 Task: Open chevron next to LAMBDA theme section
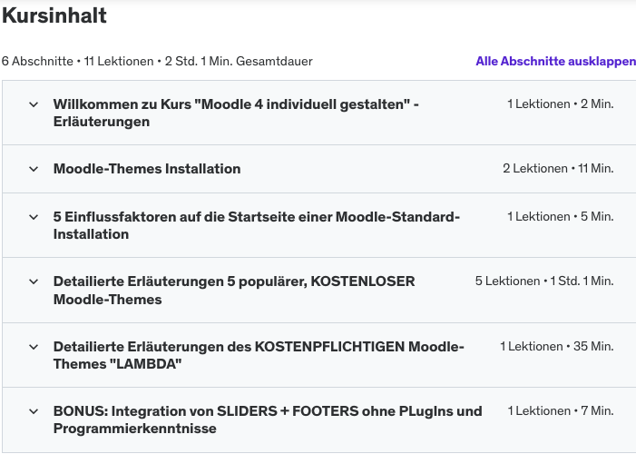[x=34, y=347]
